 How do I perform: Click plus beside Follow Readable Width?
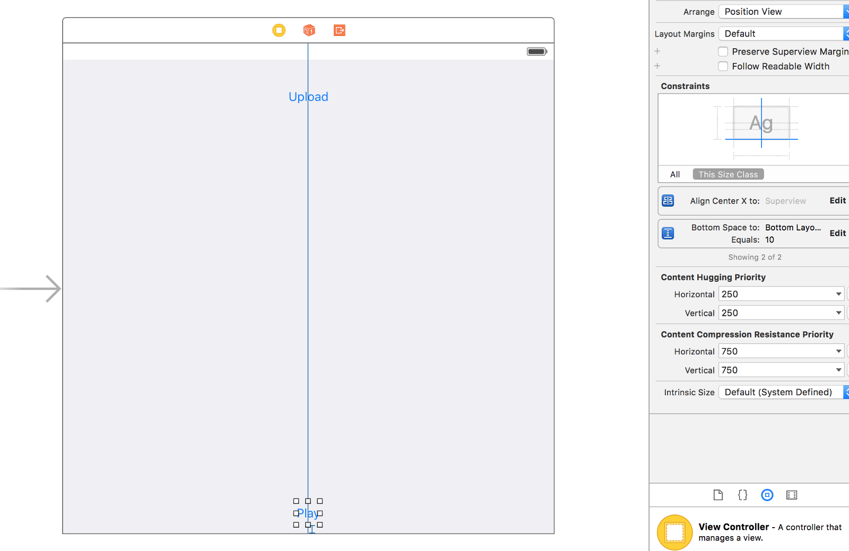click(x=657, y=66)
